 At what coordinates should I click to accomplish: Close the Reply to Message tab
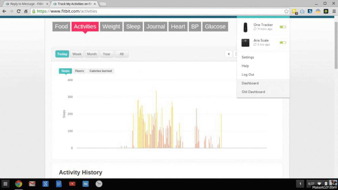(x=47, y=4)
